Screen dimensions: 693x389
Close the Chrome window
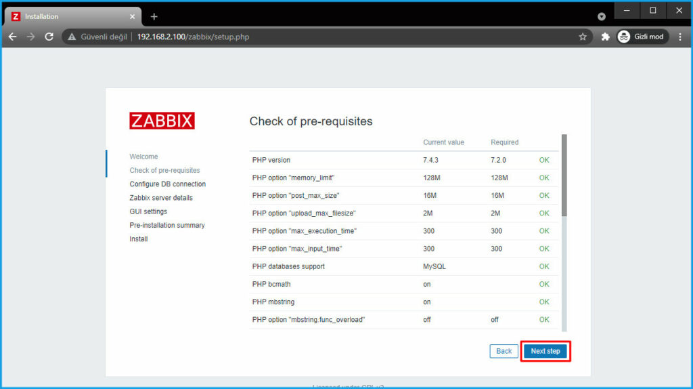click(x=679, y=11)
